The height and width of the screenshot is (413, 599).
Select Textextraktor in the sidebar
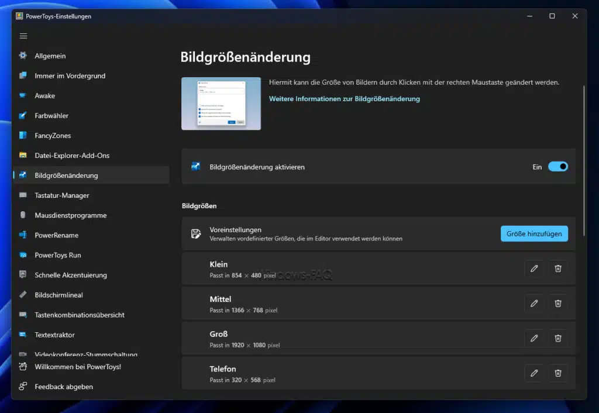(x=91, y=335)
